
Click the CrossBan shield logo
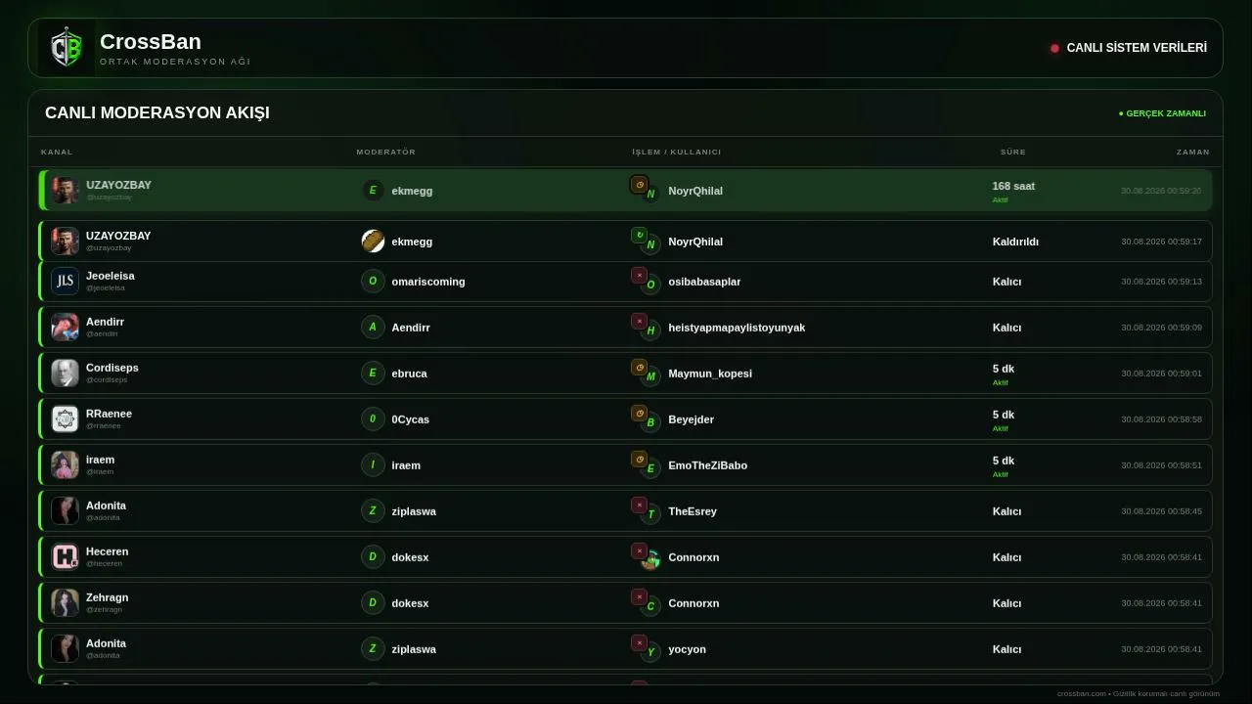click(67, 48)
